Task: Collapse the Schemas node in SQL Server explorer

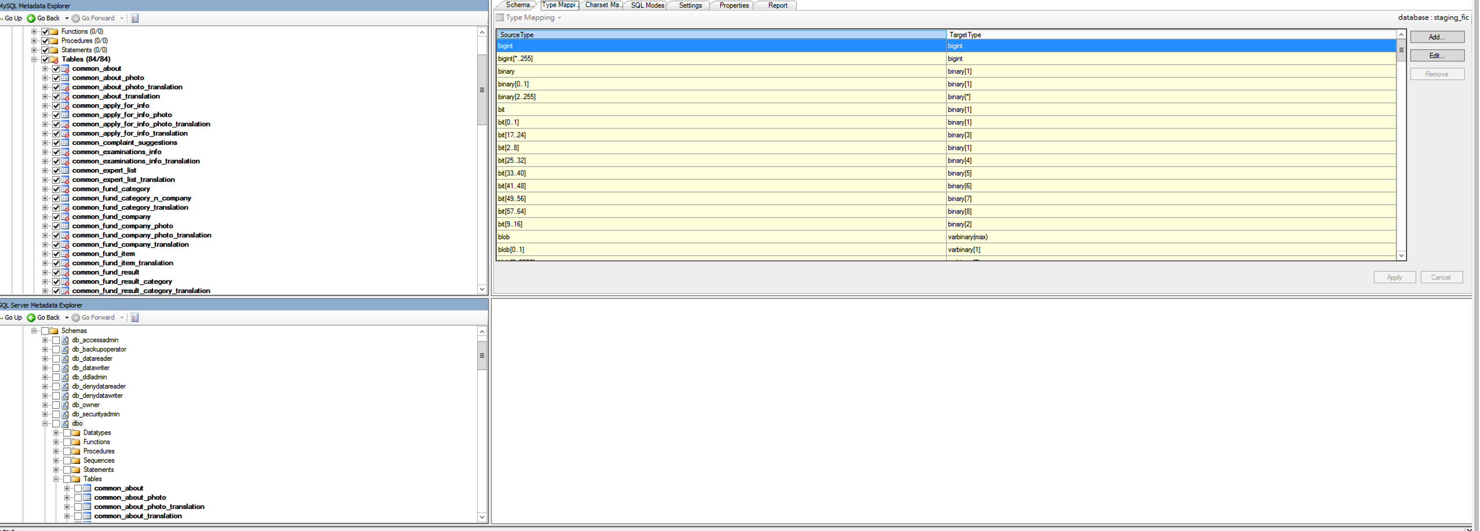Action: click(34, 331)
